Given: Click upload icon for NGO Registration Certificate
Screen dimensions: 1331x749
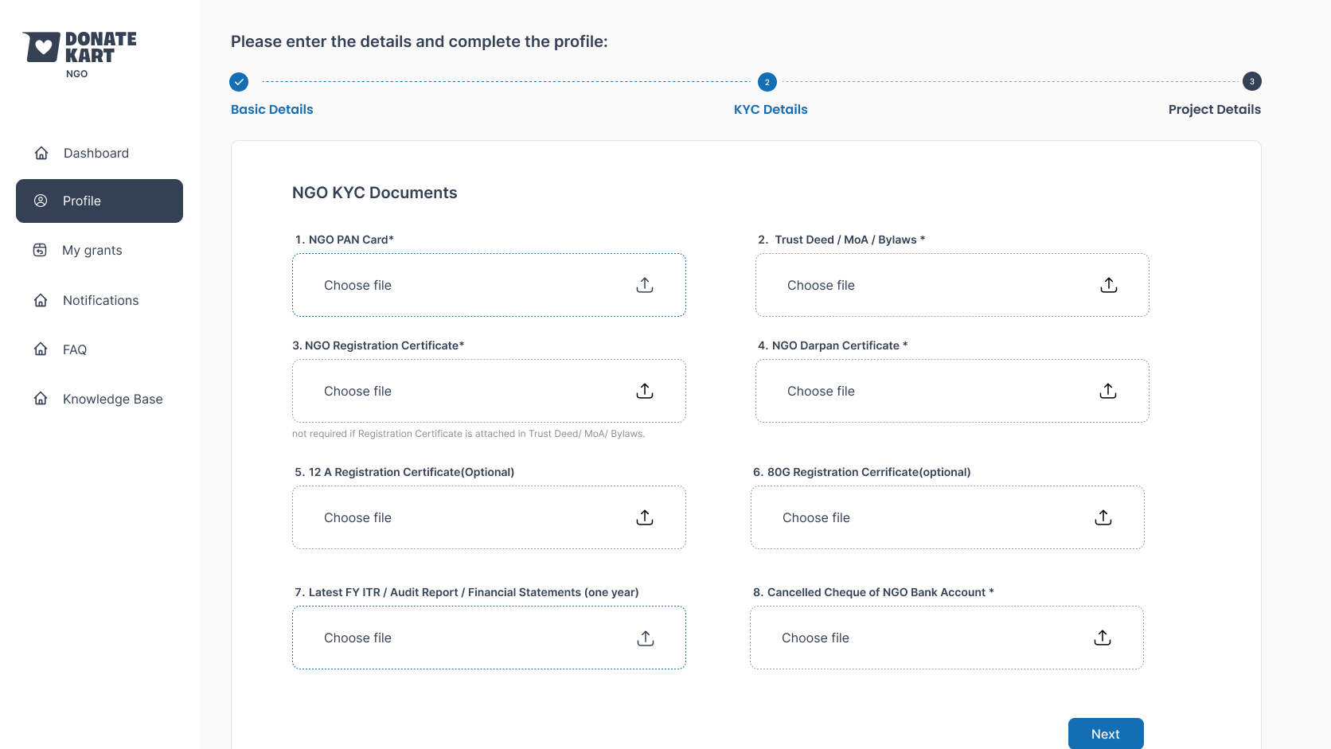Looking at the screenshot, I should (x=645, y=391).
